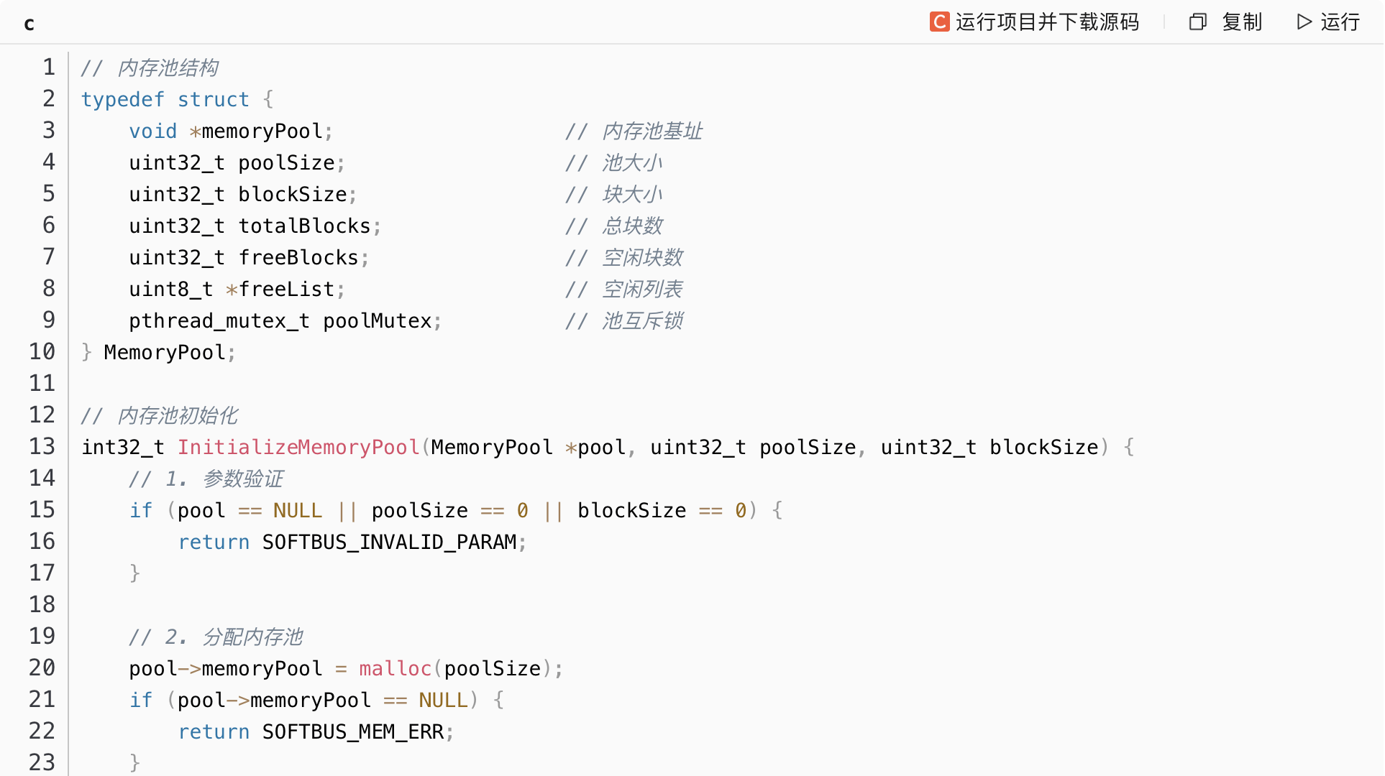Click the "c" language label
The width and height of the screenshot is (1385, 776).
click(29, 24)
